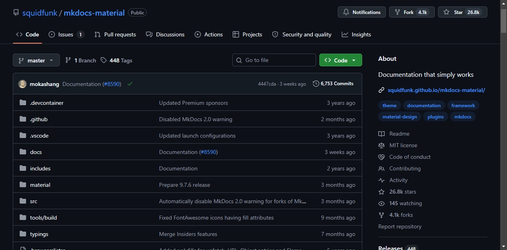Open the Security and quality tab
The height and width of the screenshot is (250, 507).
[x=302, y=34]
